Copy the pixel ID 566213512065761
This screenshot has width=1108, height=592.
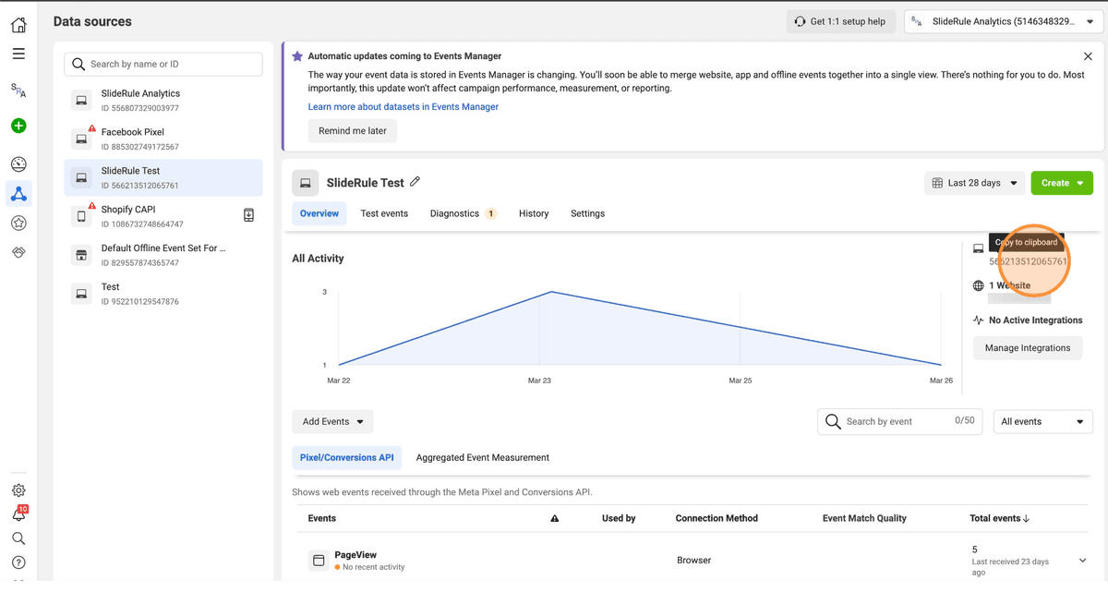[x=1028, y=261]
